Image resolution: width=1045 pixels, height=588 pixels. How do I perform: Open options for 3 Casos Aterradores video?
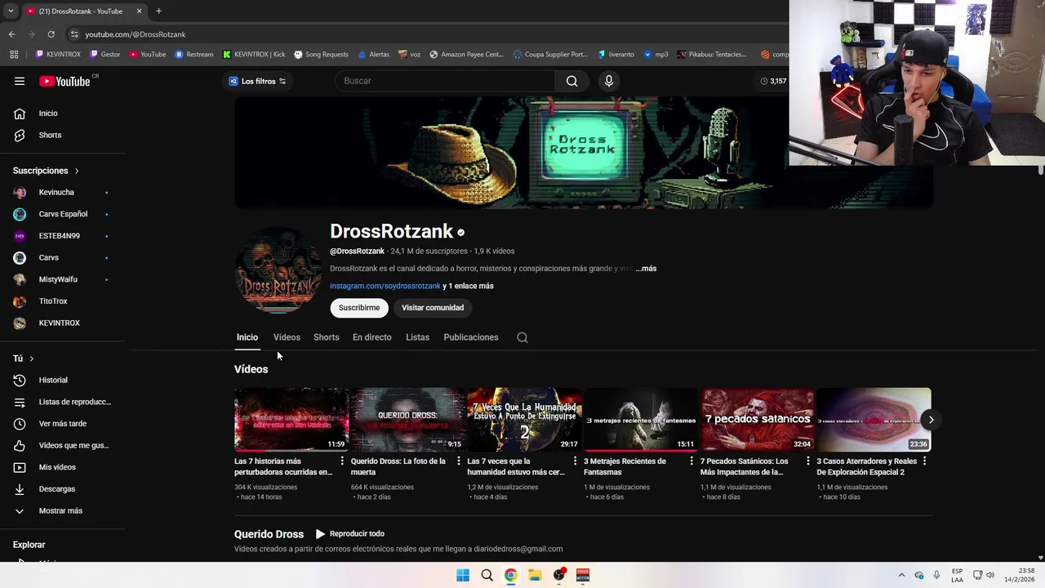click(924, 461)
